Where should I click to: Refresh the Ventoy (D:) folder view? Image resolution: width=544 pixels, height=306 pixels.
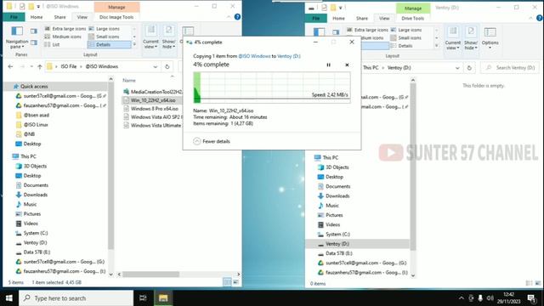469,68
